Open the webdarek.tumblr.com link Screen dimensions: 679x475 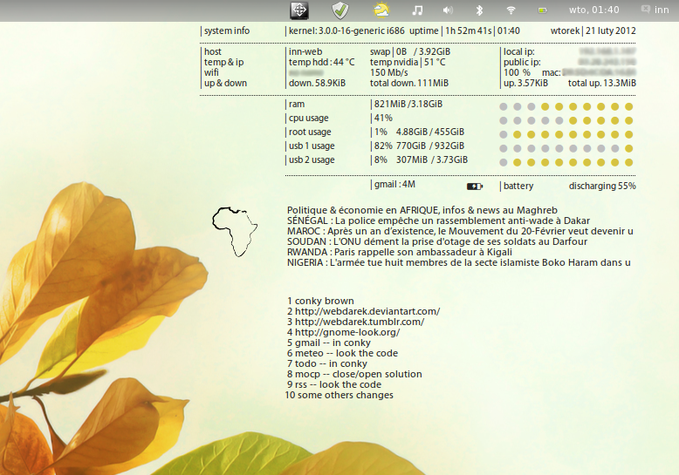(x=360, y=322)
